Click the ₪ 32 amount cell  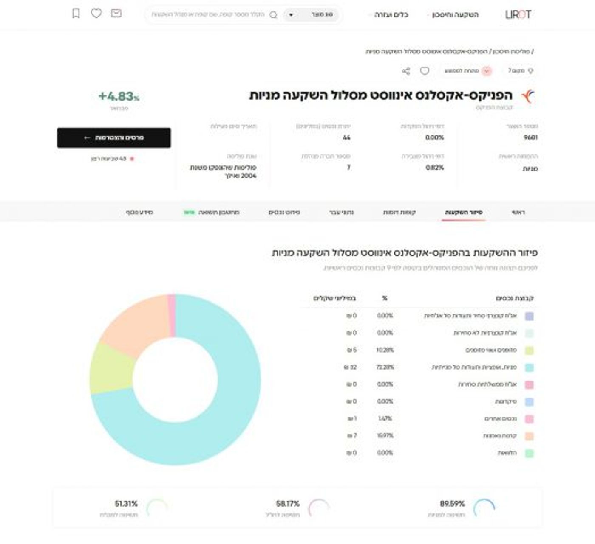pyautogui.click(x=350, y=367)
